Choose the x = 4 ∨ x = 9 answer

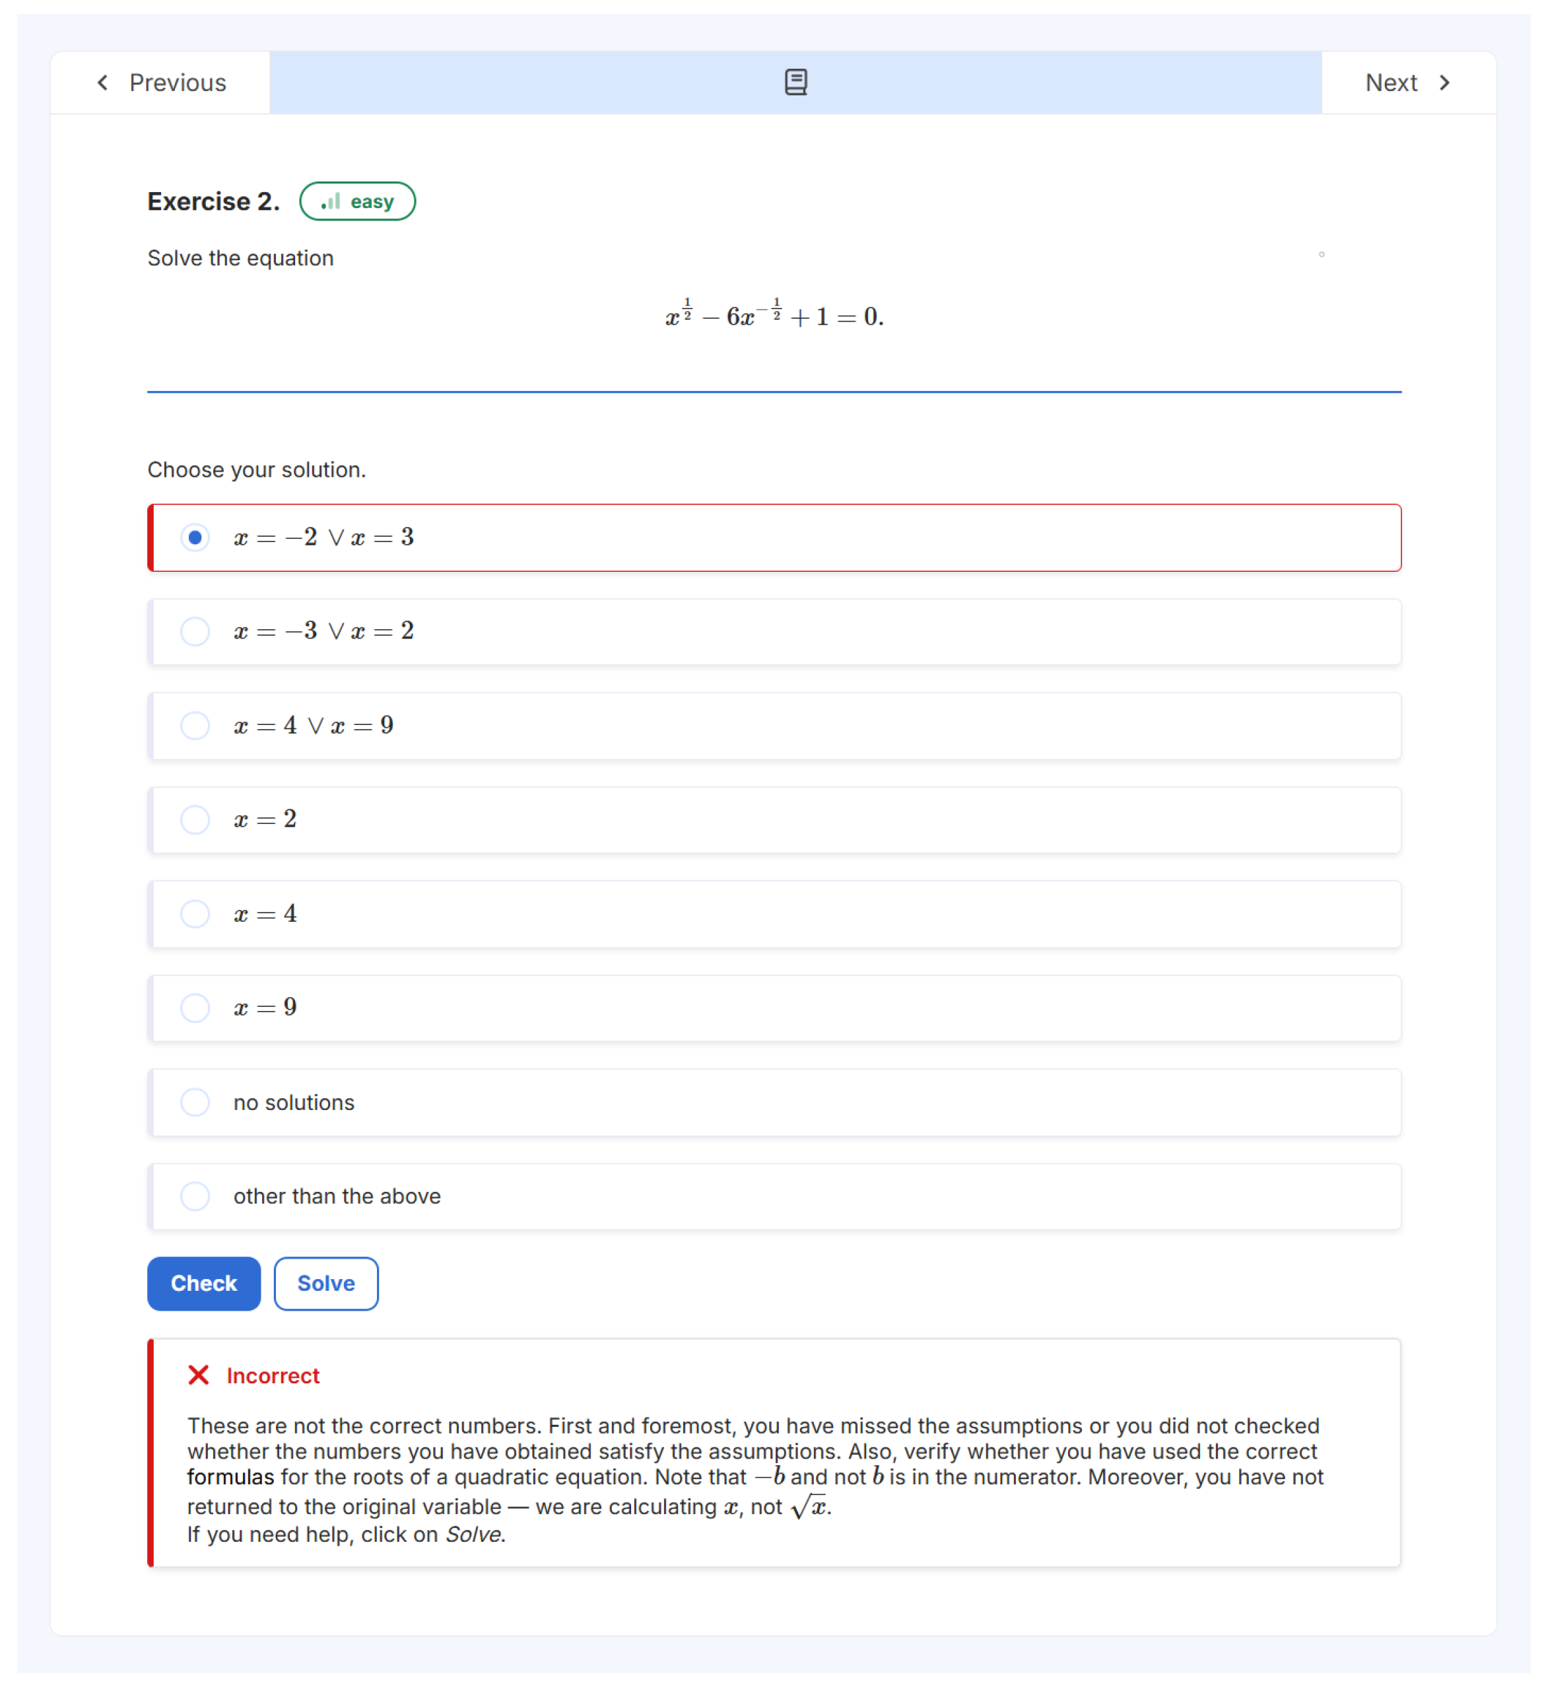coord(195,726)
